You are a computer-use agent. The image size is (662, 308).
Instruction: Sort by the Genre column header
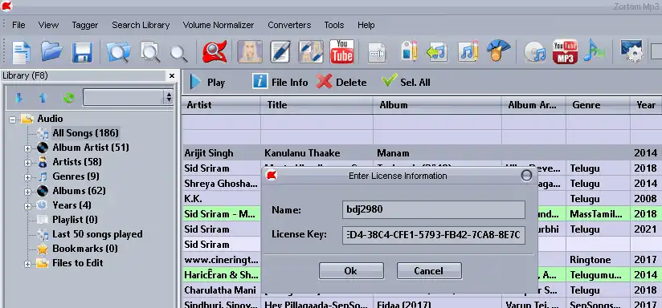point(599,105)
